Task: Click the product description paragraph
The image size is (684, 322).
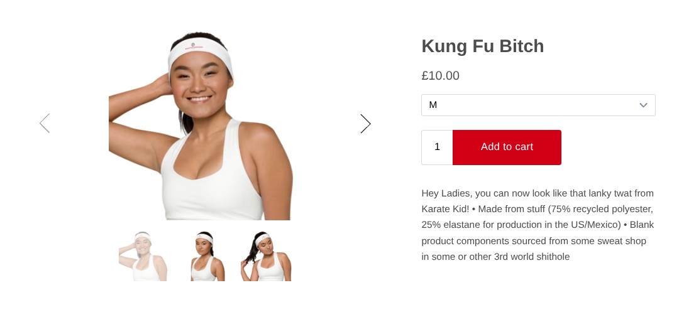Action: coord(538,225)
